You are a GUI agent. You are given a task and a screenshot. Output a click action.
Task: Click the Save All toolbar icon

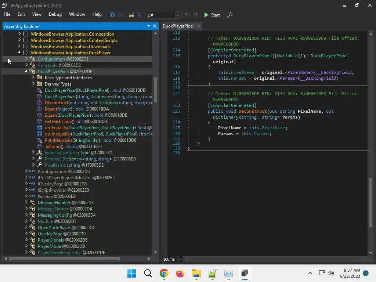139,15
